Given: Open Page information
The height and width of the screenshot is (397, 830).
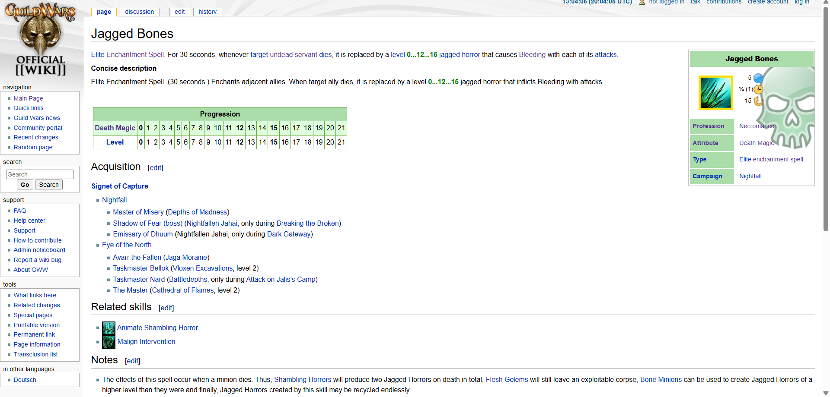Looking at the screenshot, I should coord(37,344).
